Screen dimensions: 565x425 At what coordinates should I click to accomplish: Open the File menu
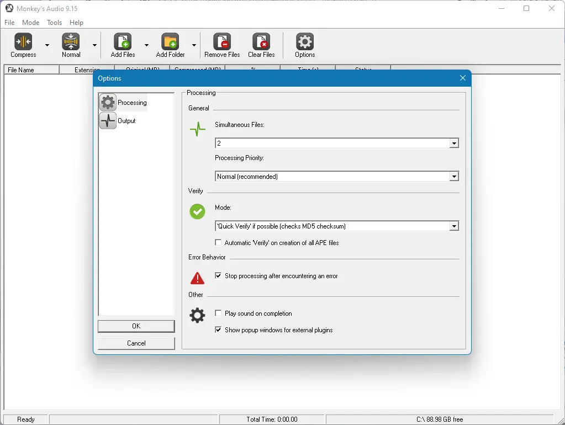click(x=9, y=22)
